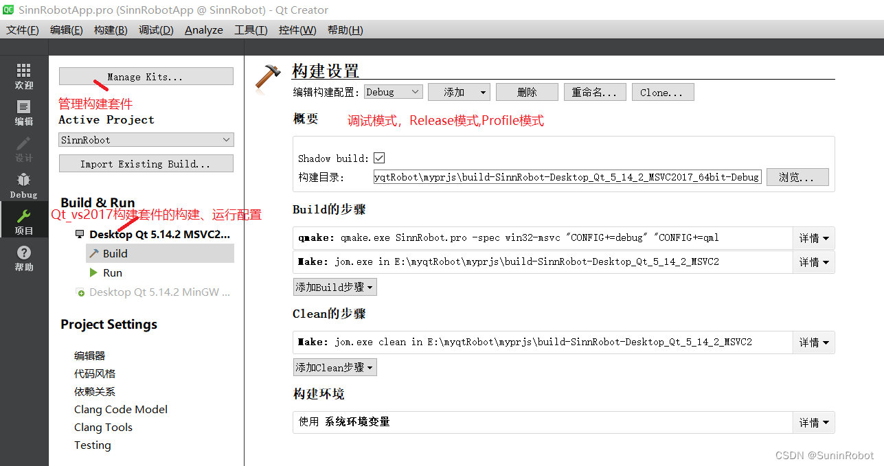Click the Build hammer icon in kit tree
This screenshot has height=466, width=884.
pyautogui.click(x=94, y=253)
